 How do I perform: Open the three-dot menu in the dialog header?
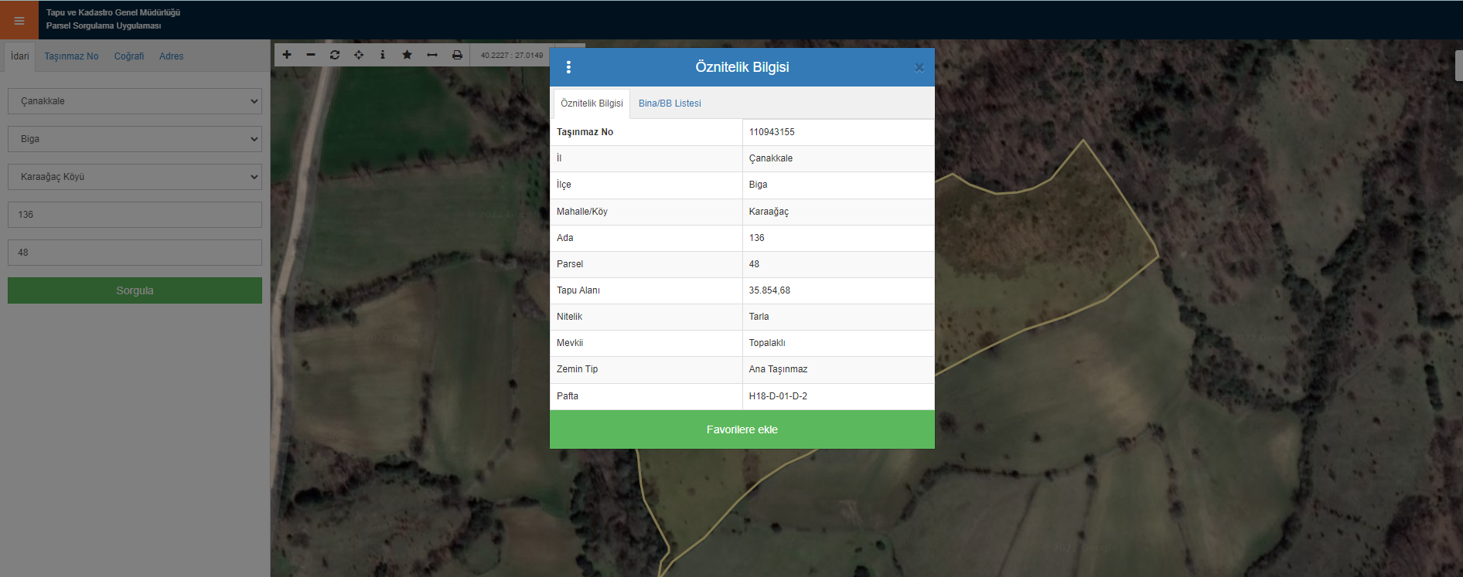point(568,67)
